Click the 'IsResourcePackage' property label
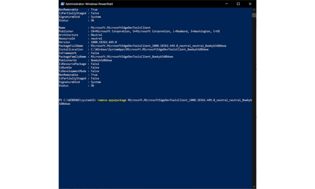 pyautogui.click(x=72, y=64)
